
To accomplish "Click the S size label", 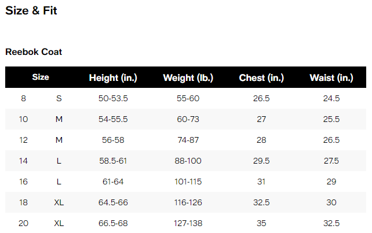I will click(x=59, y=98).
